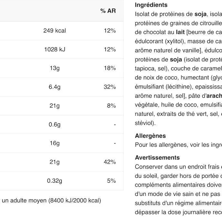Click the 16g table value
Image resolution: width=222 pixels, height=222 pixels.
(x=55, y=143)
